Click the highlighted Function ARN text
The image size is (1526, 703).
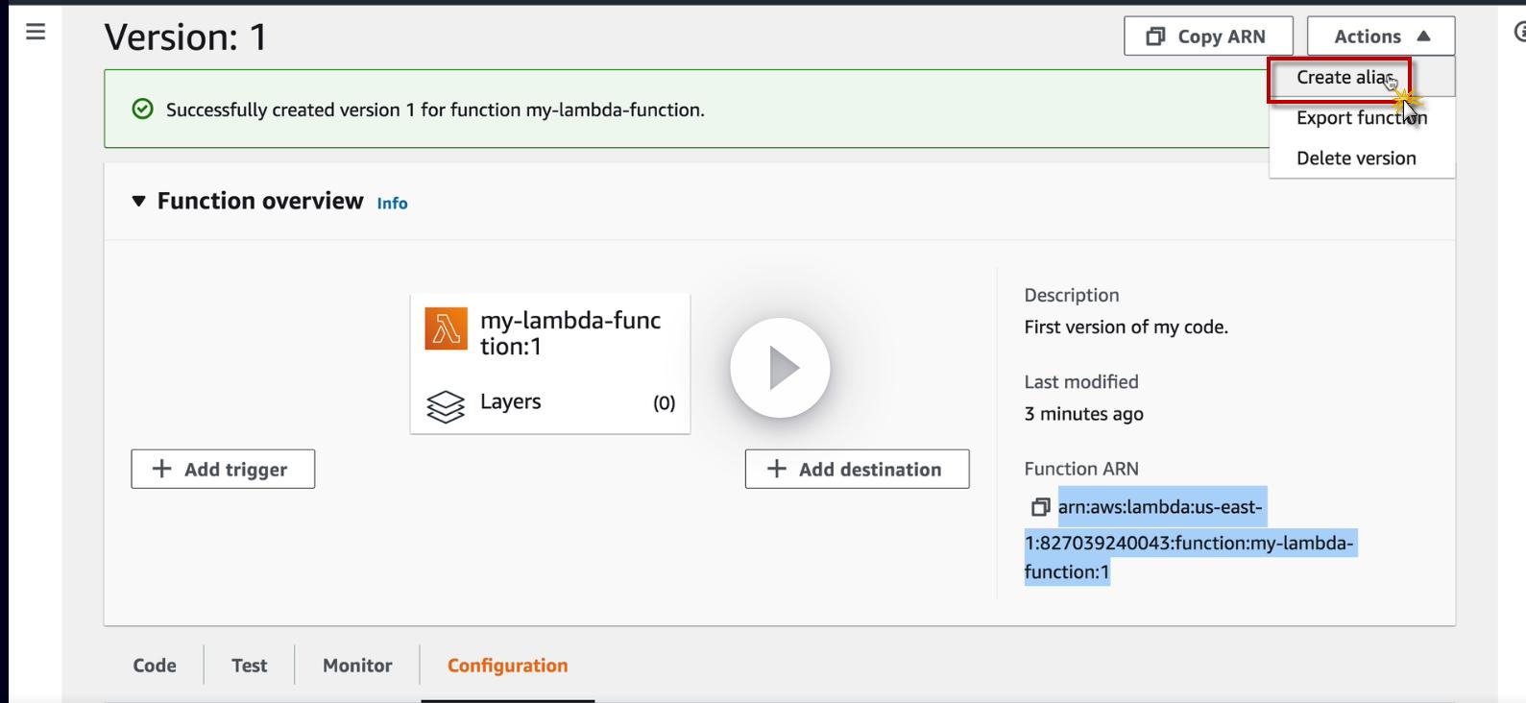tap(1189, 543)
